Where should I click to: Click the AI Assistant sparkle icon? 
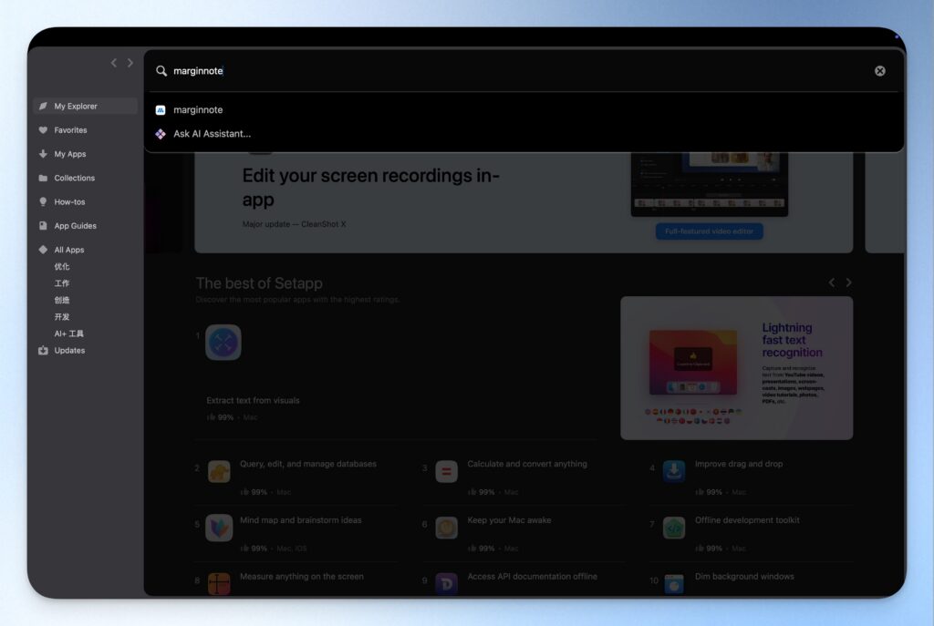161,134
